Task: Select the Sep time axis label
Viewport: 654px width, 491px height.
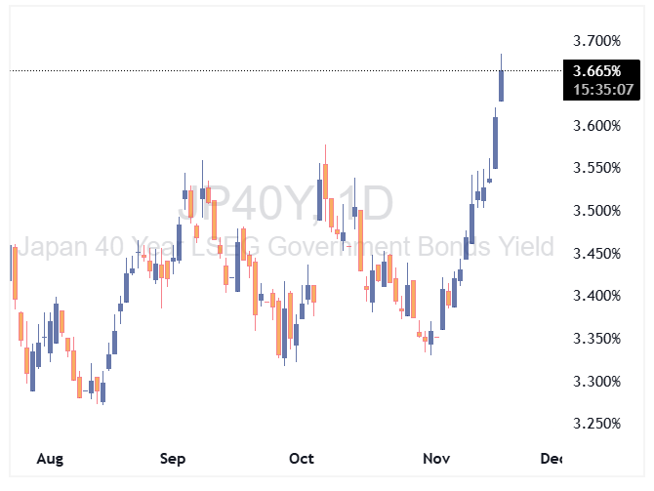Action: (x=173, y=458)
